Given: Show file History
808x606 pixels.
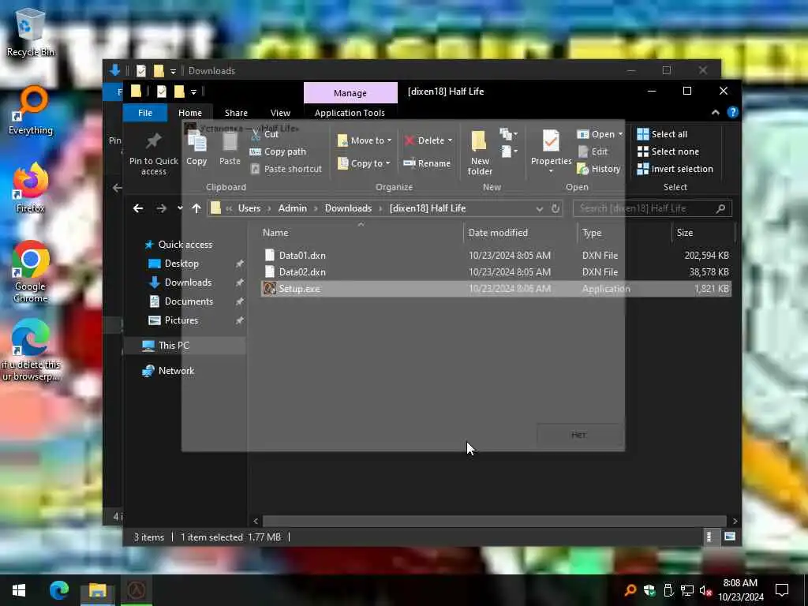Looking at the screenshot, I should tap(599, 169).
